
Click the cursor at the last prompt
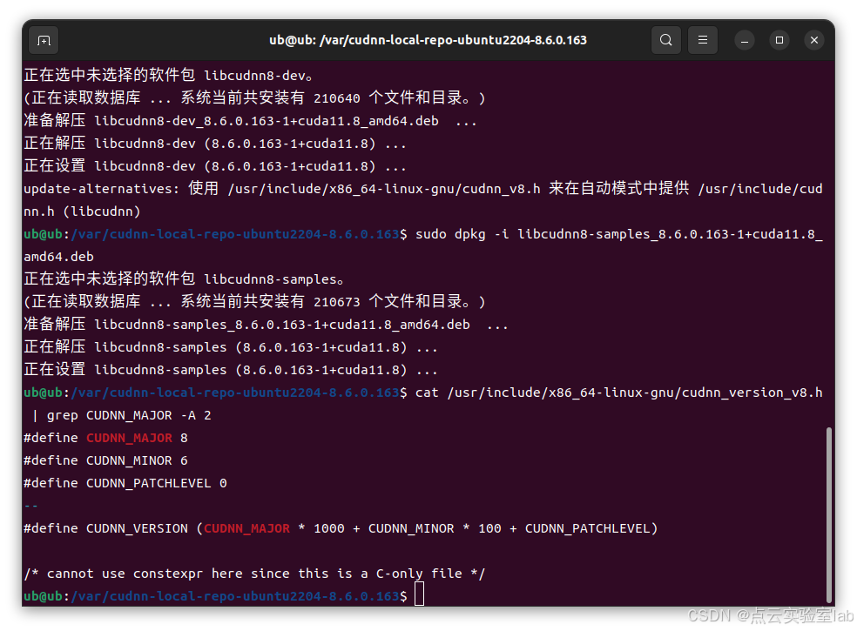(x=419, y=594)
